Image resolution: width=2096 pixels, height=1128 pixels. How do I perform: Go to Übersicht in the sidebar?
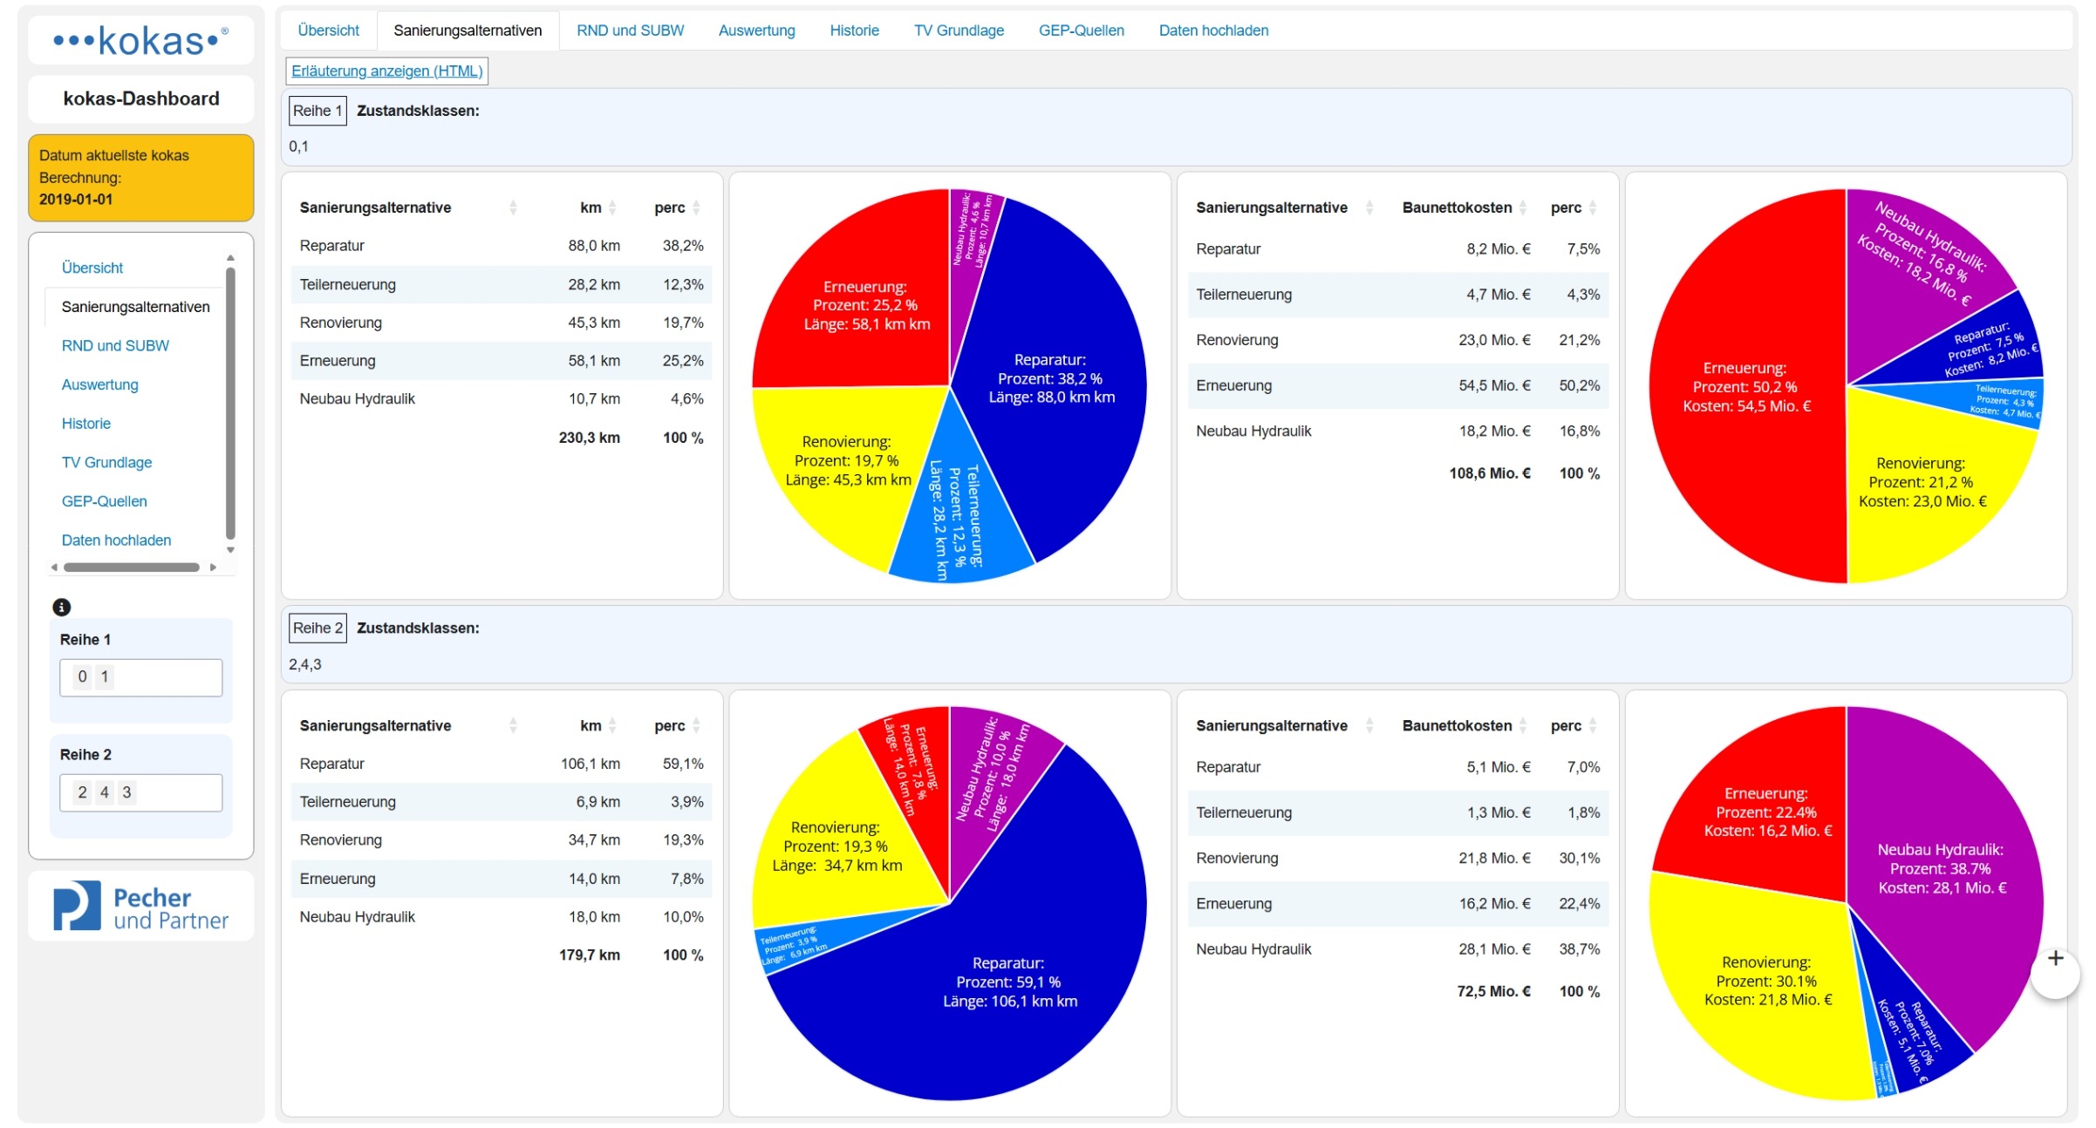tap(92, 268)
